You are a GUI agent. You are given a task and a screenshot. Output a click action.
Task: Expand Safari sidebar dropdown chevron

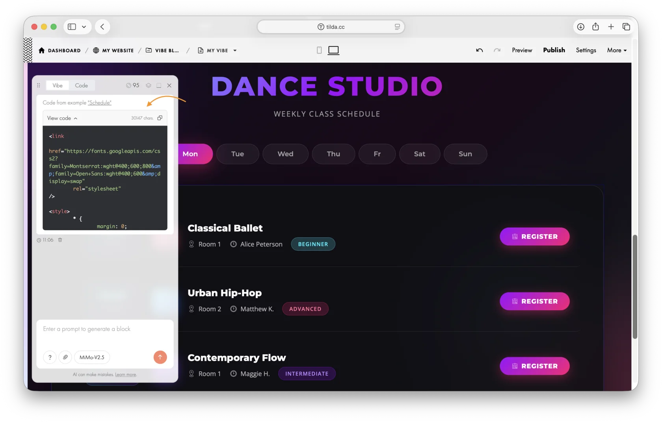[x=84, y=27]
